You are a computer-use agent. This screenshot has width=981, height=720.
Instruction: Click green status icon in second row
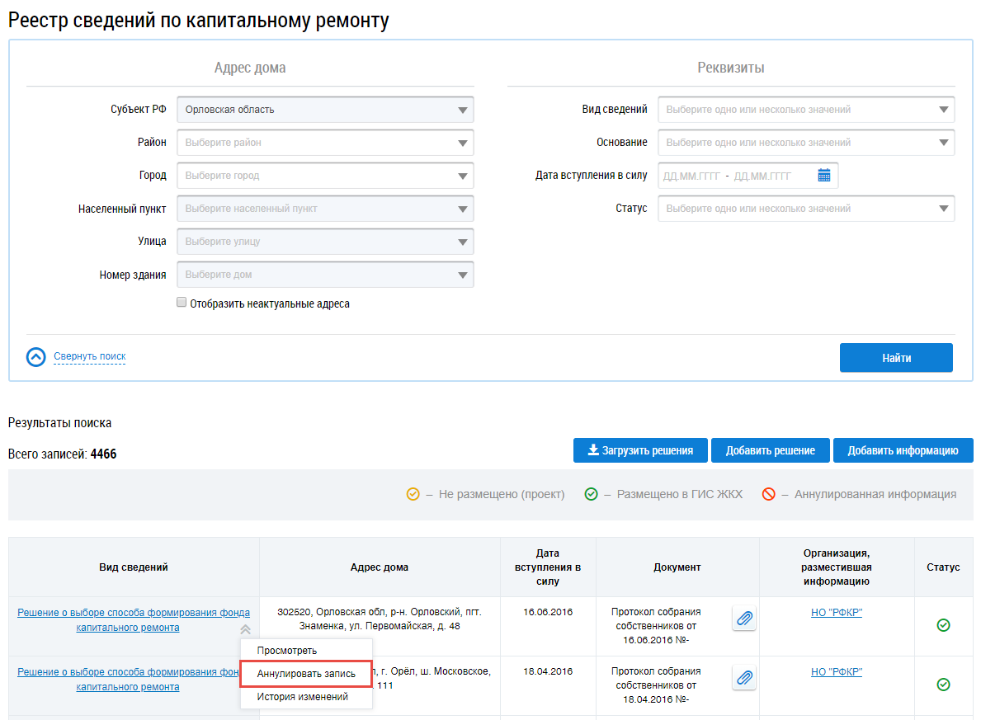click(943, 685)
